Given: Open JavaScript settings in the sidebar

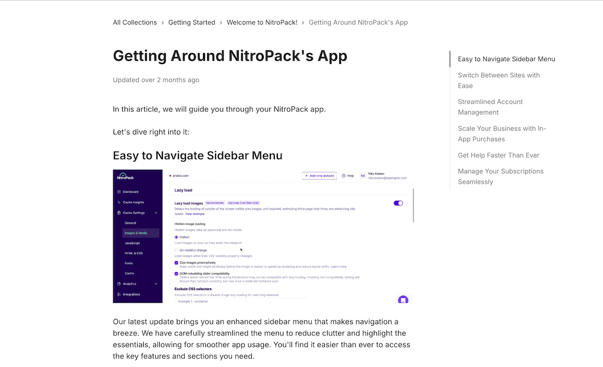Looking at the screenshot, I should (132, 243).
